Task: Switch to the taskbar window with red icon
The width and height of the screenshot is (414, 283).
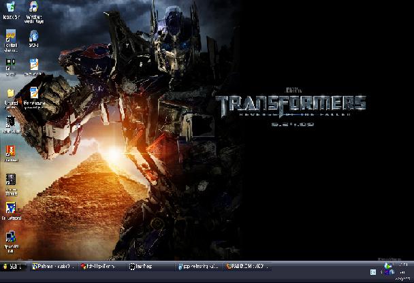Action: [x=101, y=267]
